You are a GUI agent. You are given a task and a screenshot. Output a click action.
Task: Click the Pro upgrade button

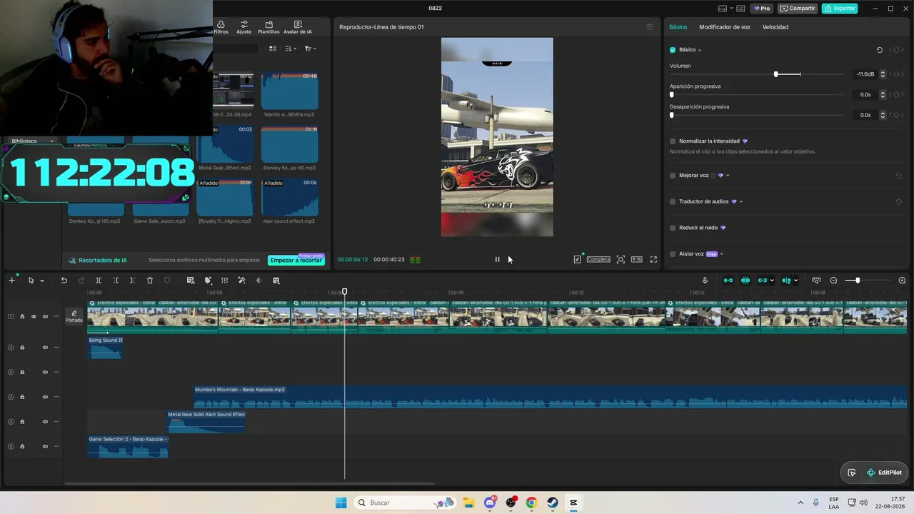pyautogui.click(x=761, y=9)
